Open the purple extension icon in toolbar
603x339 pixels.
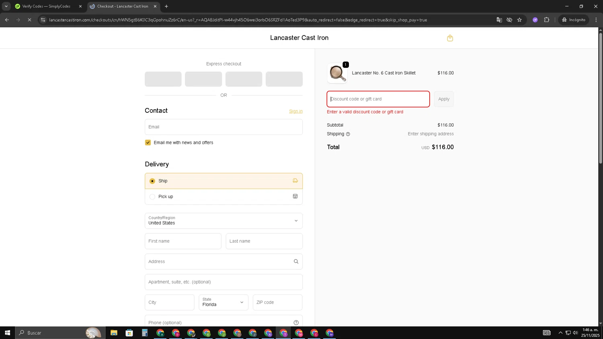pyautogui.click(x=535, y=20)
